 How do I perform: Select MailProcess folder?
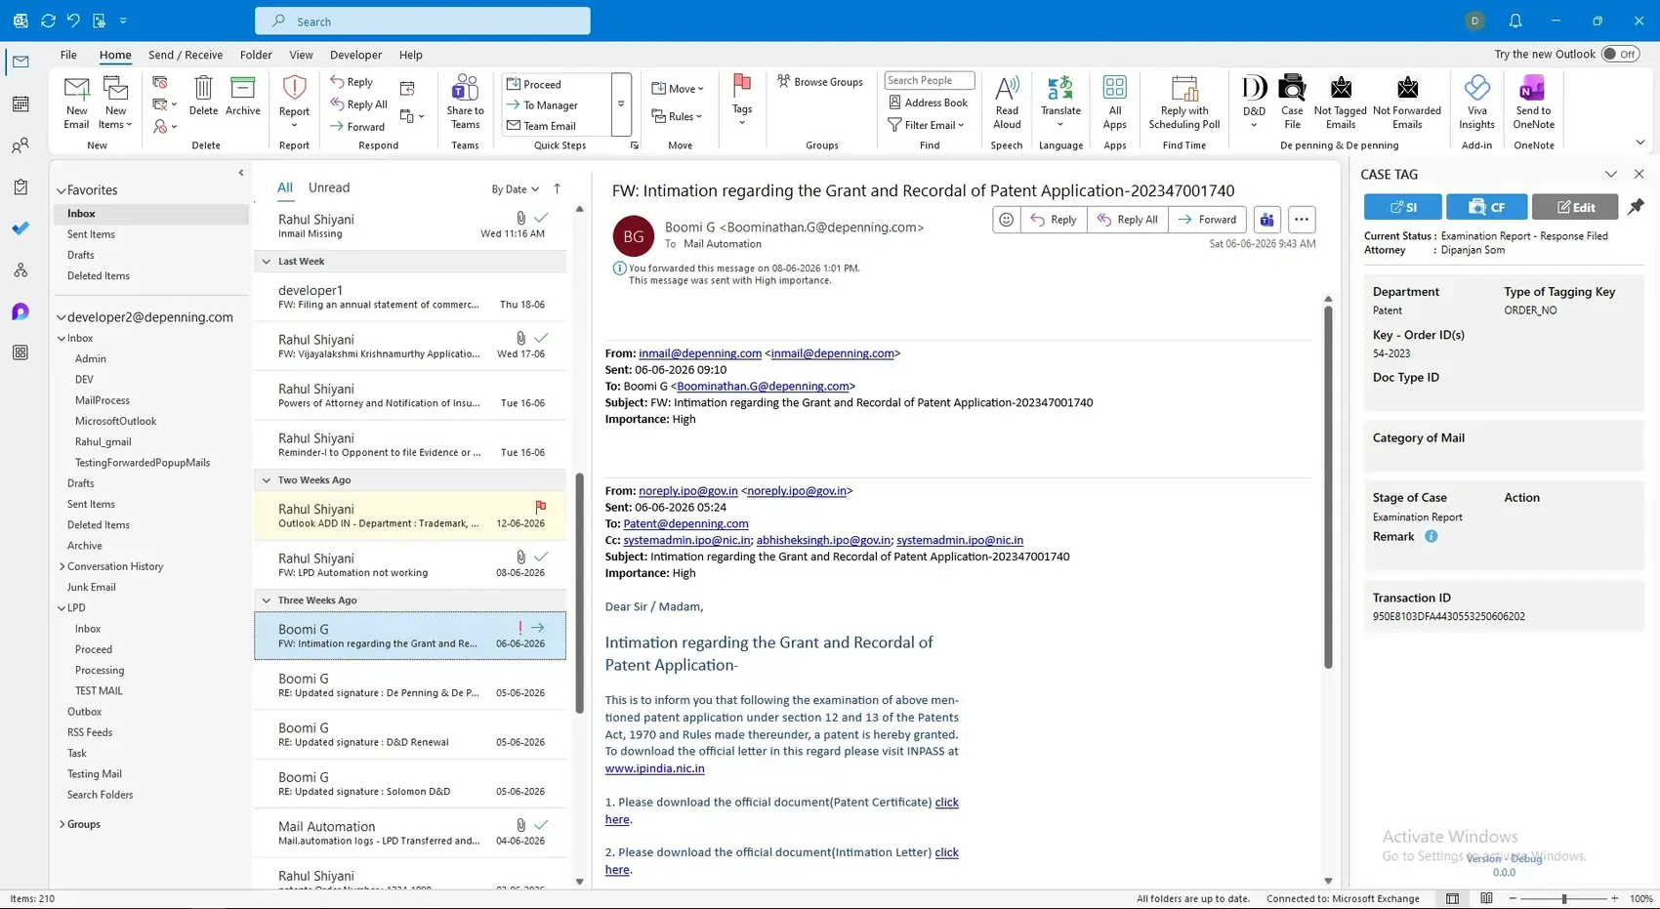point(103,400)
